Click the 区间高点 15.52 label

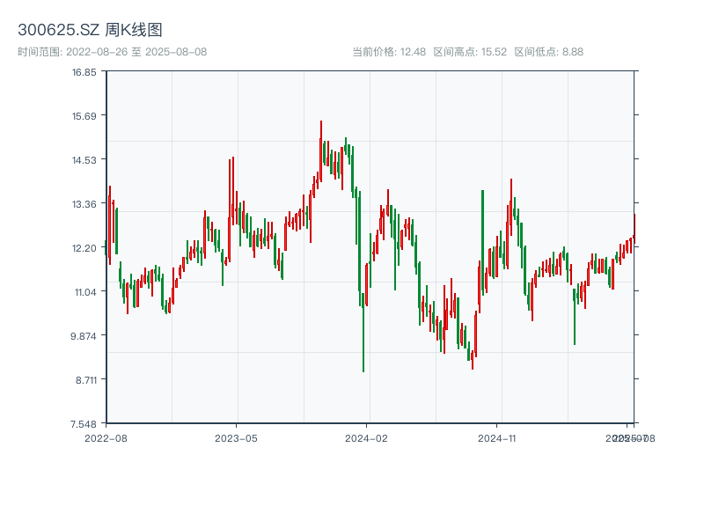[x=470, y=52]
